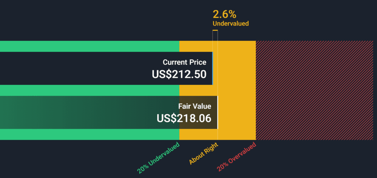Select the US$212.50 price value
Viewport: 377px width, 178px height.
click(179, 75)
